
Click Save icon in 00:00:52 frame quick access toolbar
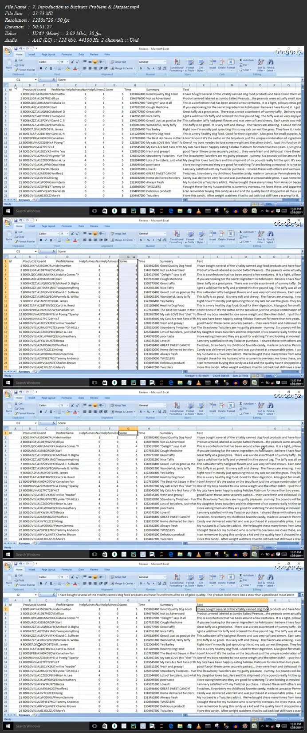point(16,392)
